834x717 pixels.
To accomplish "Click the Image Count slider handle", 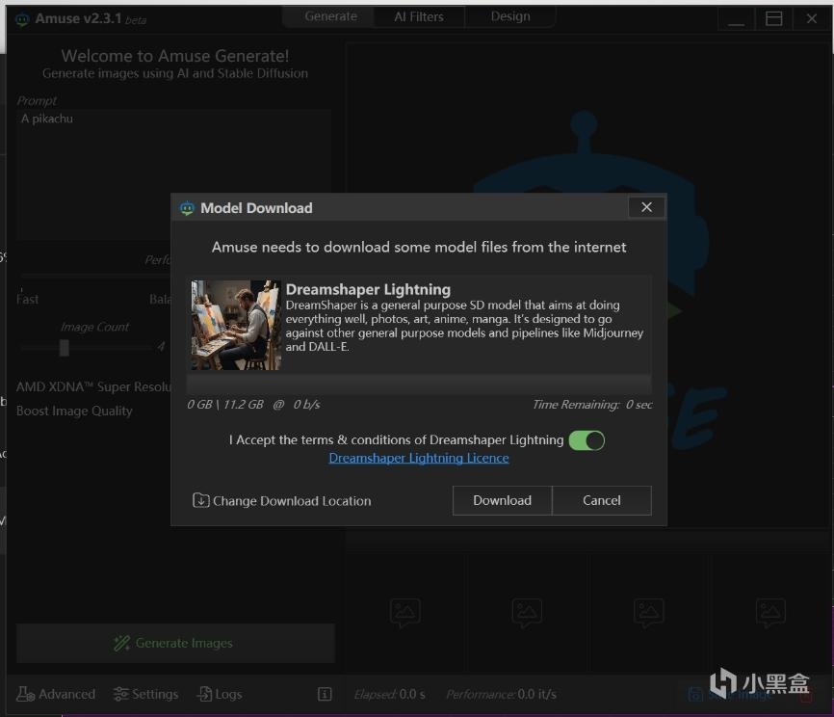I will click(x=64, y=348).
